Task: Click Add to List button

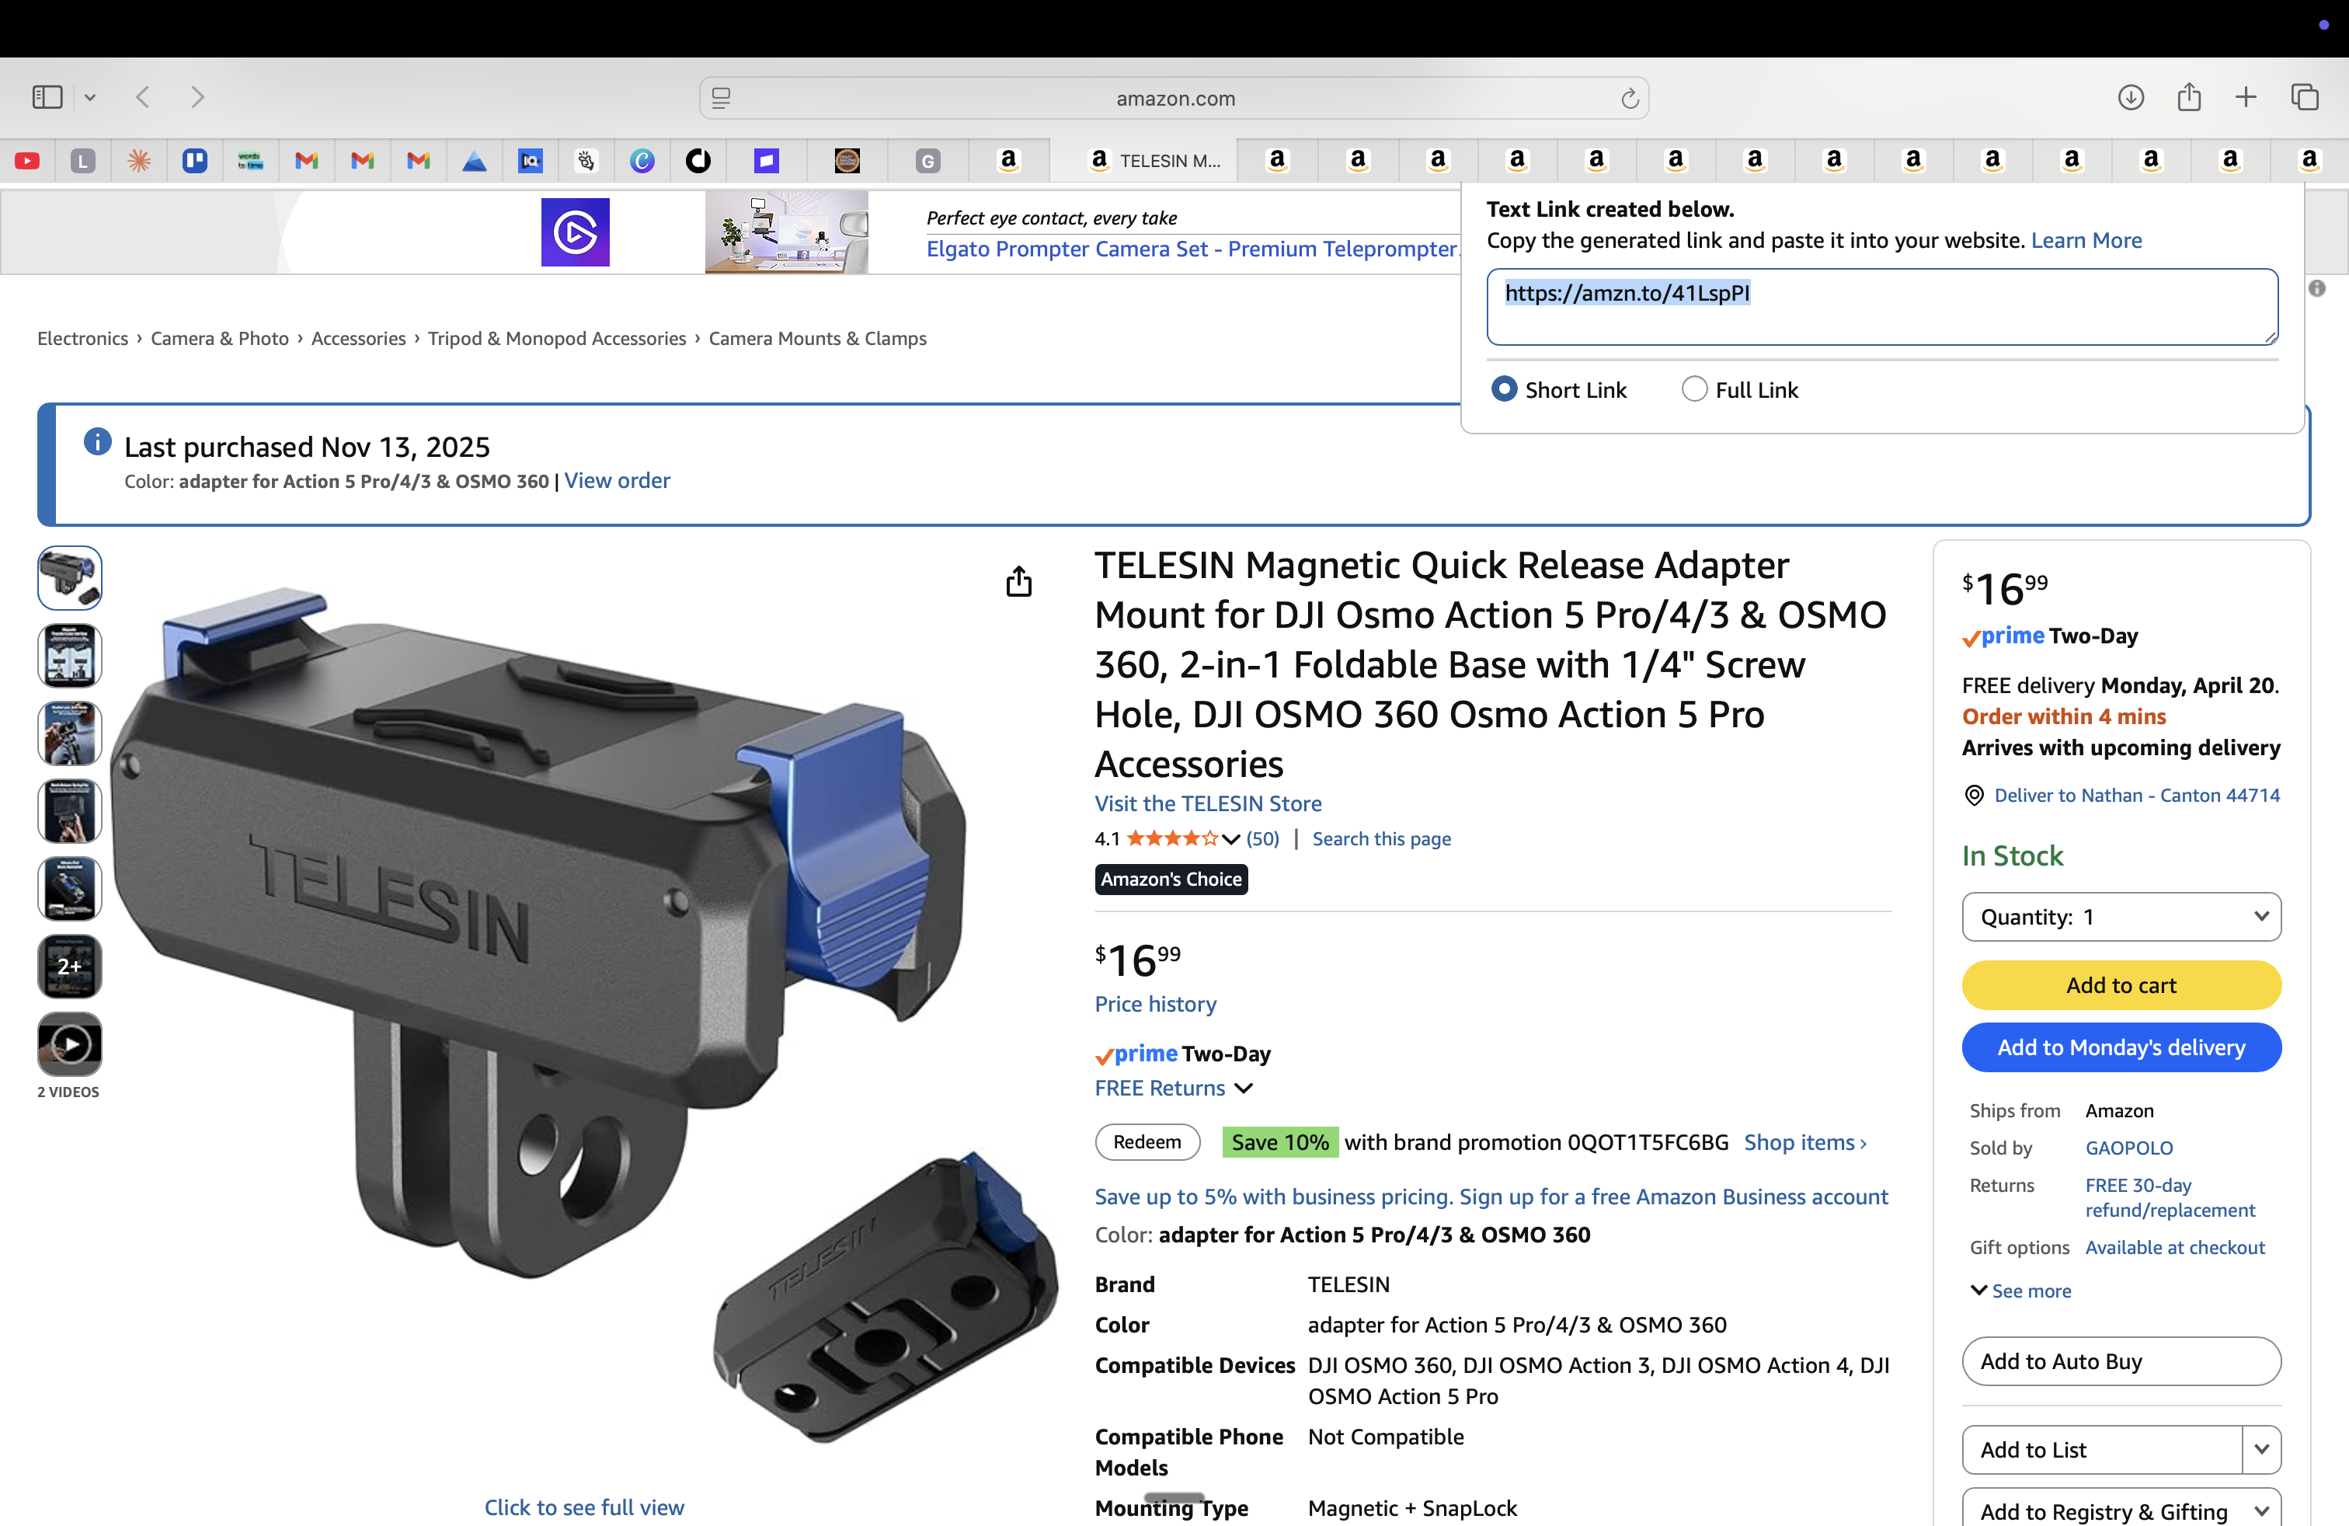Action: tap(2102, 1449)
